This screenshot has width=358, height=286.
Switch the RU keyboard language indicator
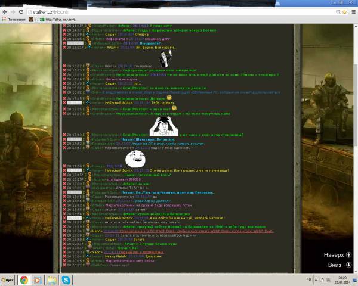pos(308,279)
